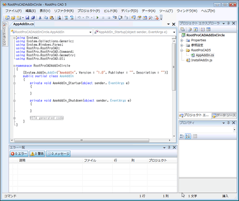Click View Code icon in Project Explorer toolbar
239x201 pixels.
[203, 29]
